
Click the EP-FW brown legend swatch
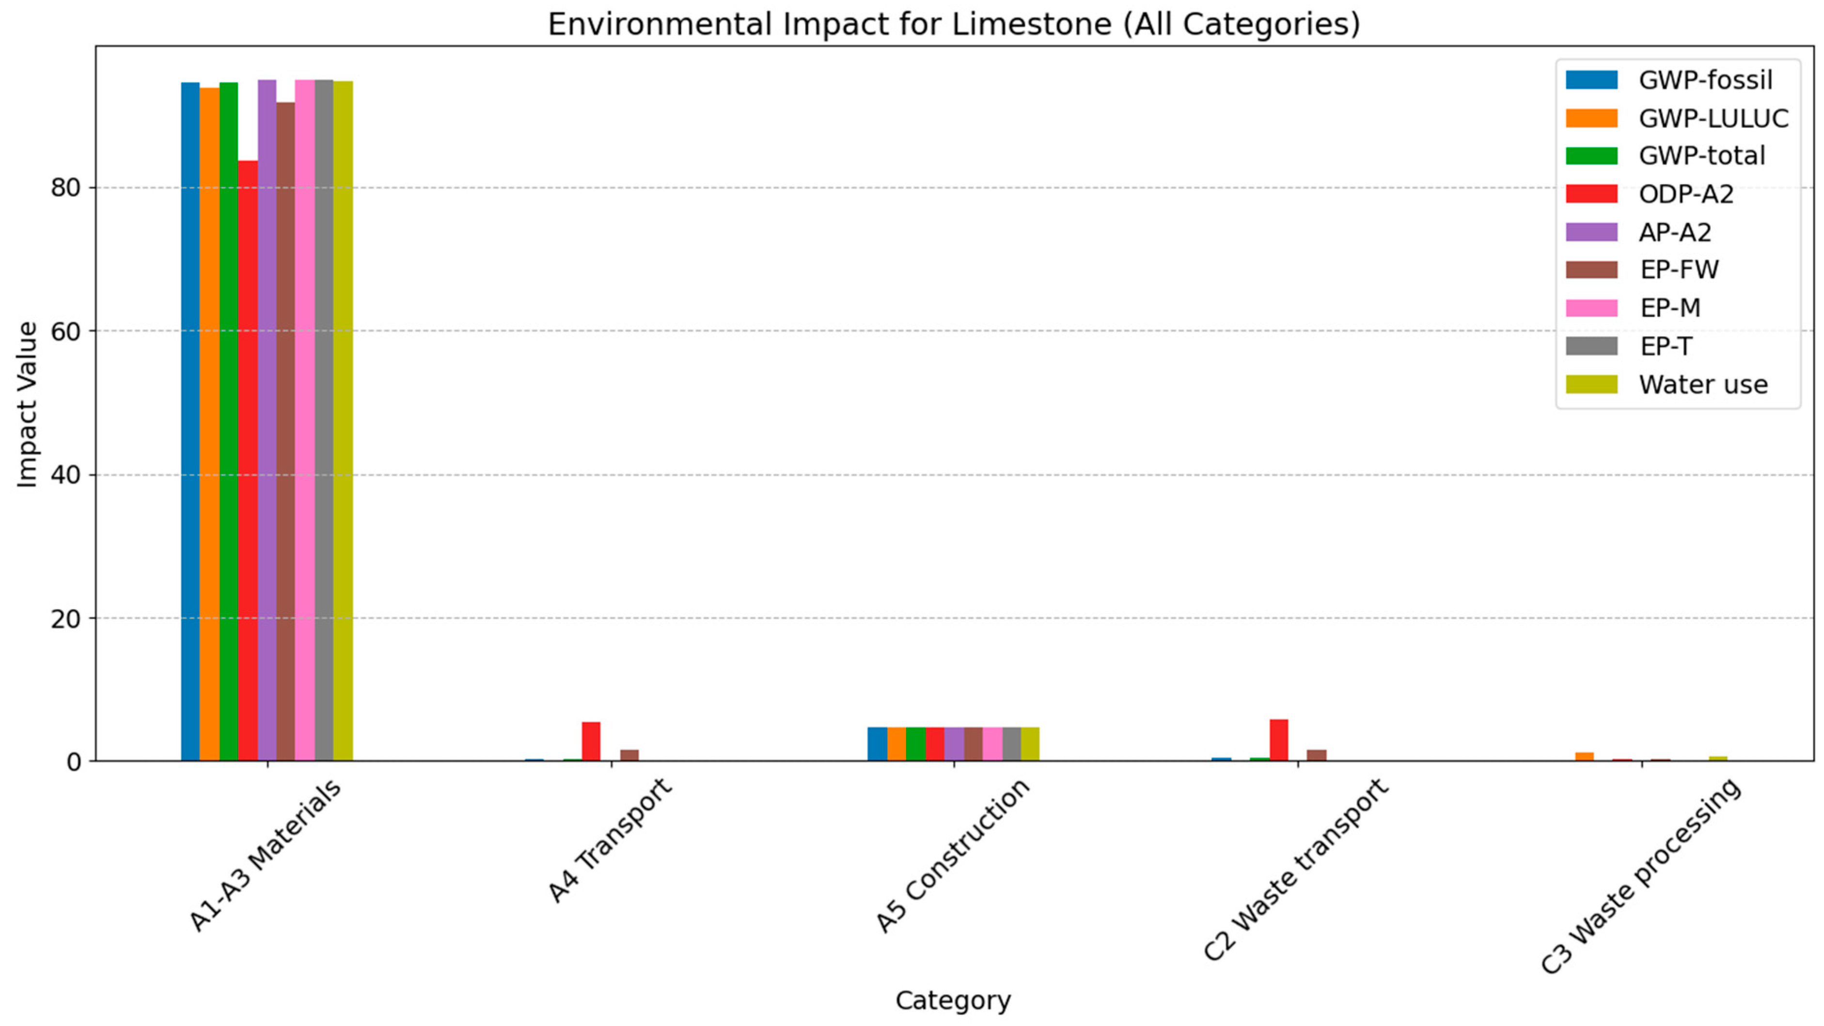pyautogui.click(x=1591, y=270)
